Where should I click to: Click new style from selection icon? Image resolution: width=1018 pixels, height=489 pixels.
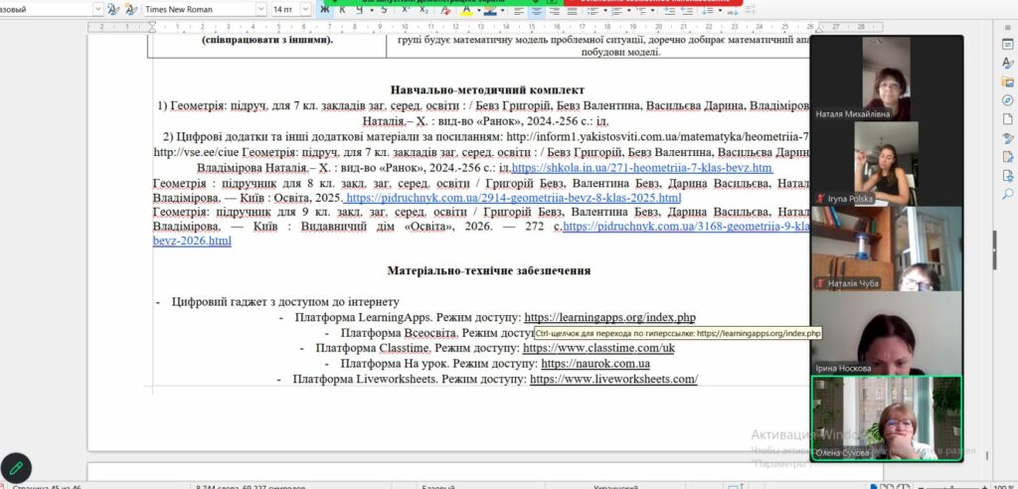131,10
